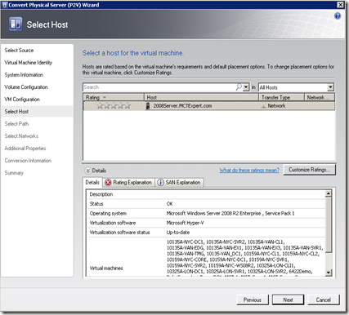The height and width of the screenshot is (315, 349).
Task: Go to Virtual Machine Identity step
Action: [x=29, y=63]
